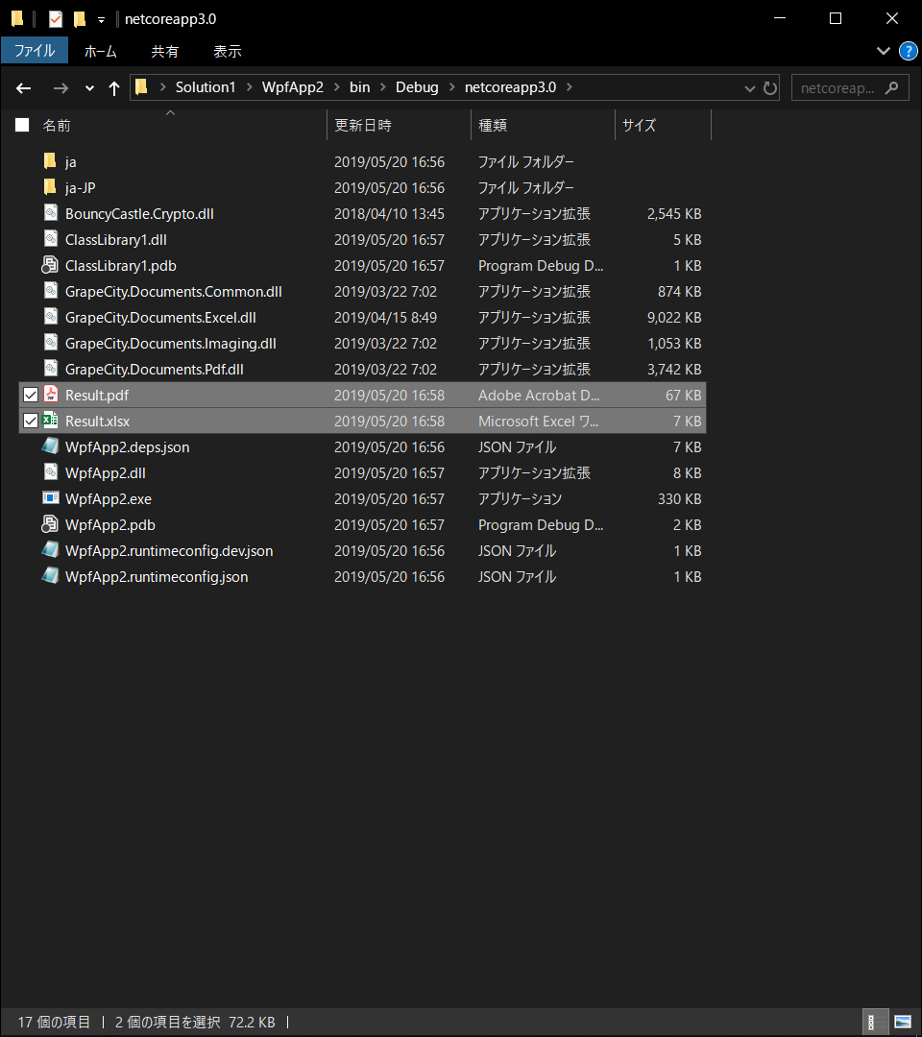Click the BouncyCastle.Crypto.dll file icon
922x1037 pixels.
[50, 213]
